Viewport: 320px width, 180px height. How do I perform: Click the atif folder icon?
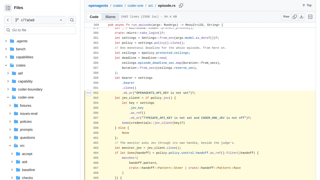(x=14, y=73)
